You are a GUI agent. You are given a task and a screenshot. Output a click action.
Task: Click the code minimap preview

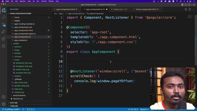click(x=191, y=17)
